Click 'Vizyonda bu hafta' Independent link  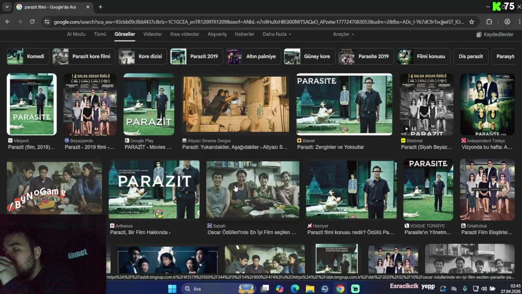487,147
